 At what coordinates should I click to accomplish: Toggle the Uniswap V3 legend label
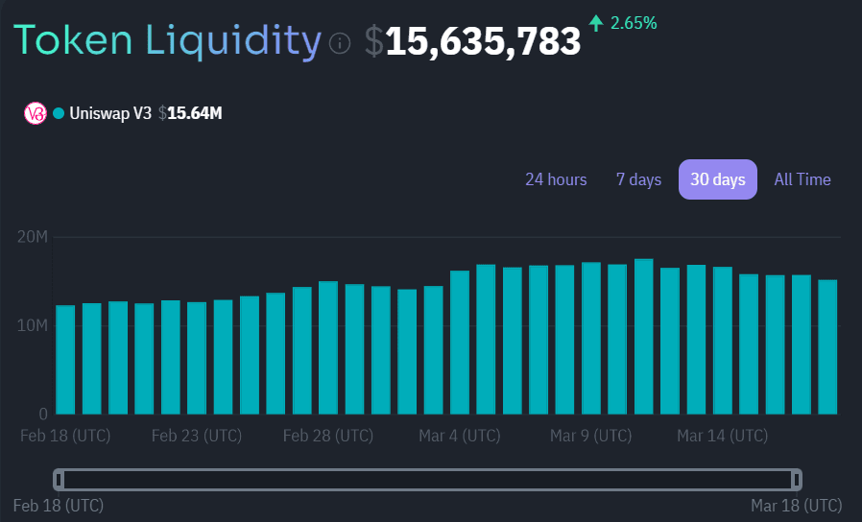(110, 113)
